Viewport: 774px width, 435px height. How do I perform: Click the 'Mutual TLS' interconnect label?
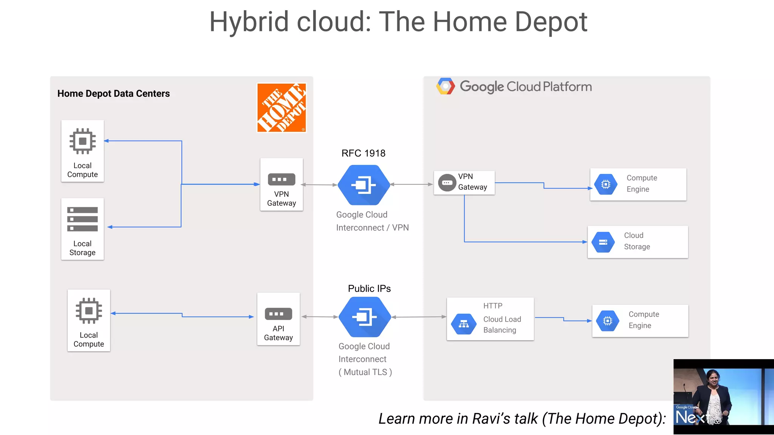(365, 372)
